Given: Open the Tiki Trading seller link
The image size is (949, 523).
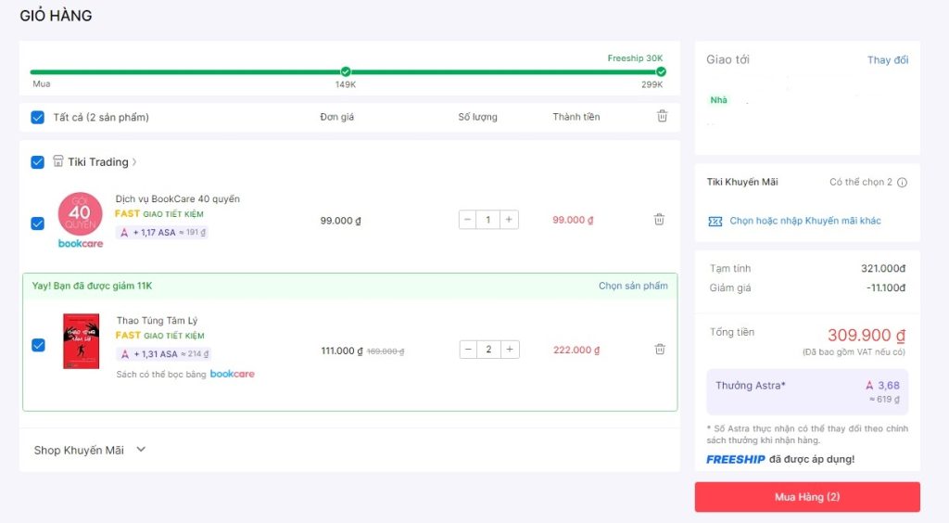Looking at the screenshot, I should tap(98, 161).
